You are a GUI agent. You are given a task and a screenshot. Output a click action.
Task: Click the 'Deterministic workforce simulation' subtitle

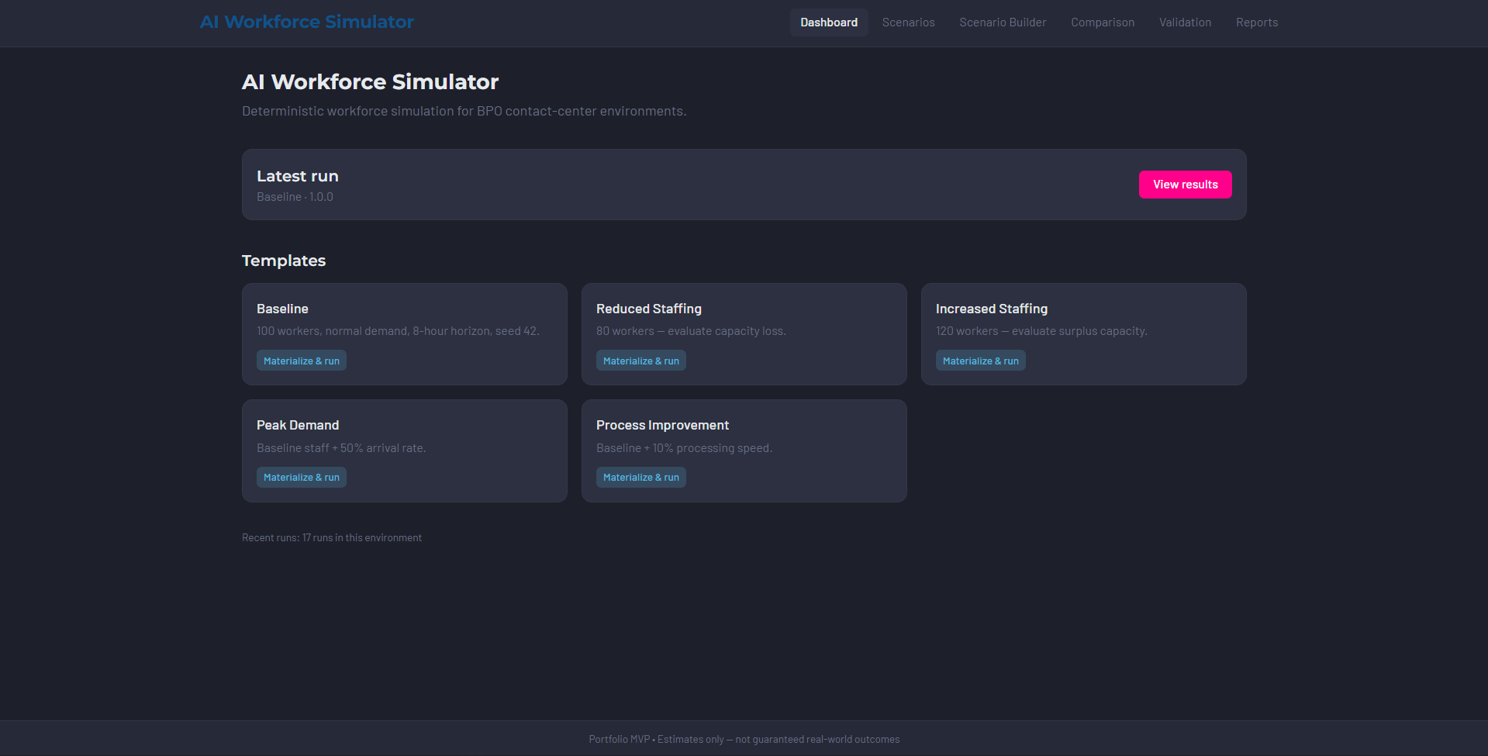pos(464,111)
